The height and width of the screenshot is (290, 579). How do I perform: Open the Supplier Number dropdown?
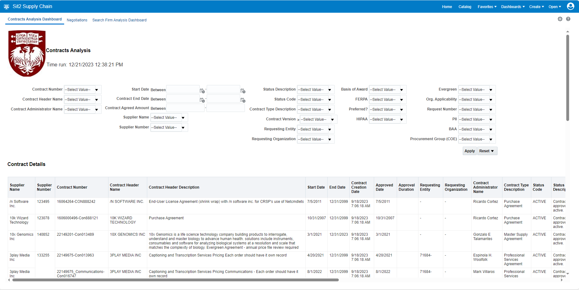[x=183, y=127]
